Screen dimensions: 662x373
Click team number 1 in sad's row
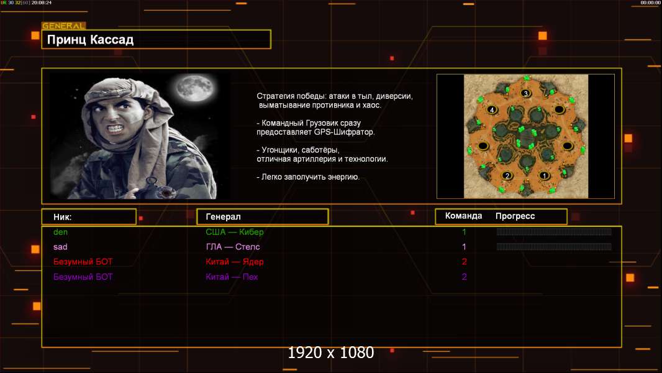464,247
